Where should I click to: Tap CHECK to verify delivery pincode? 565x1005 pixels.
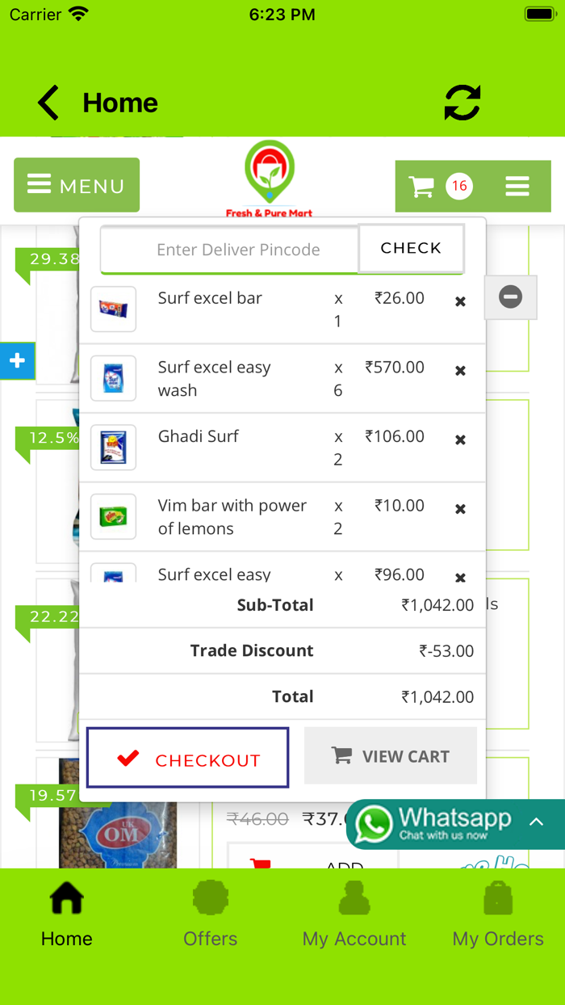pyautogui.click(x=411, y=249)
